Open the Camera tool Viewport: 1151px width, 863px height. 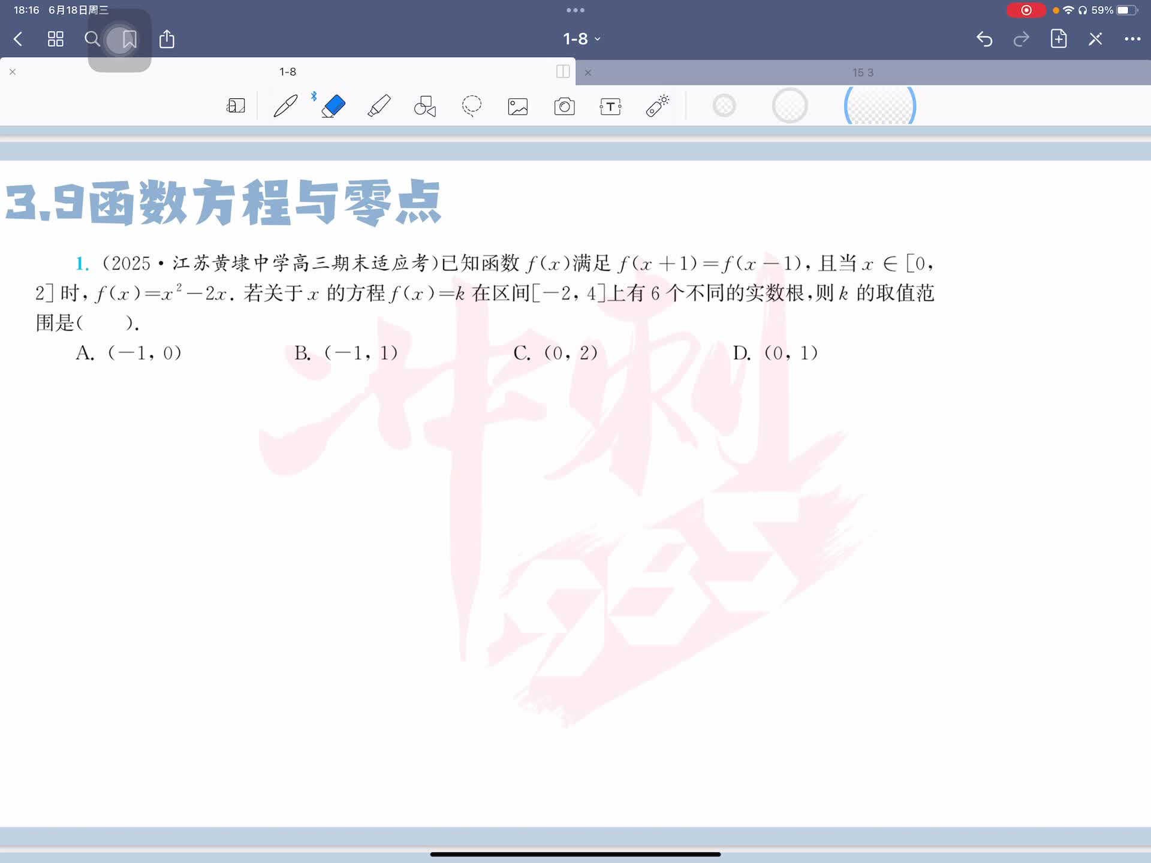(x=564, y=107)
